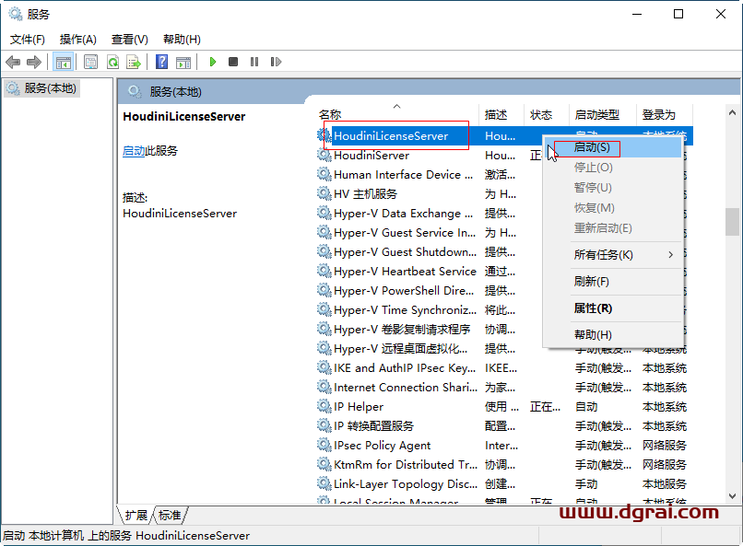Expand the 所有任务 submenu arrow

tap(670, 255)
